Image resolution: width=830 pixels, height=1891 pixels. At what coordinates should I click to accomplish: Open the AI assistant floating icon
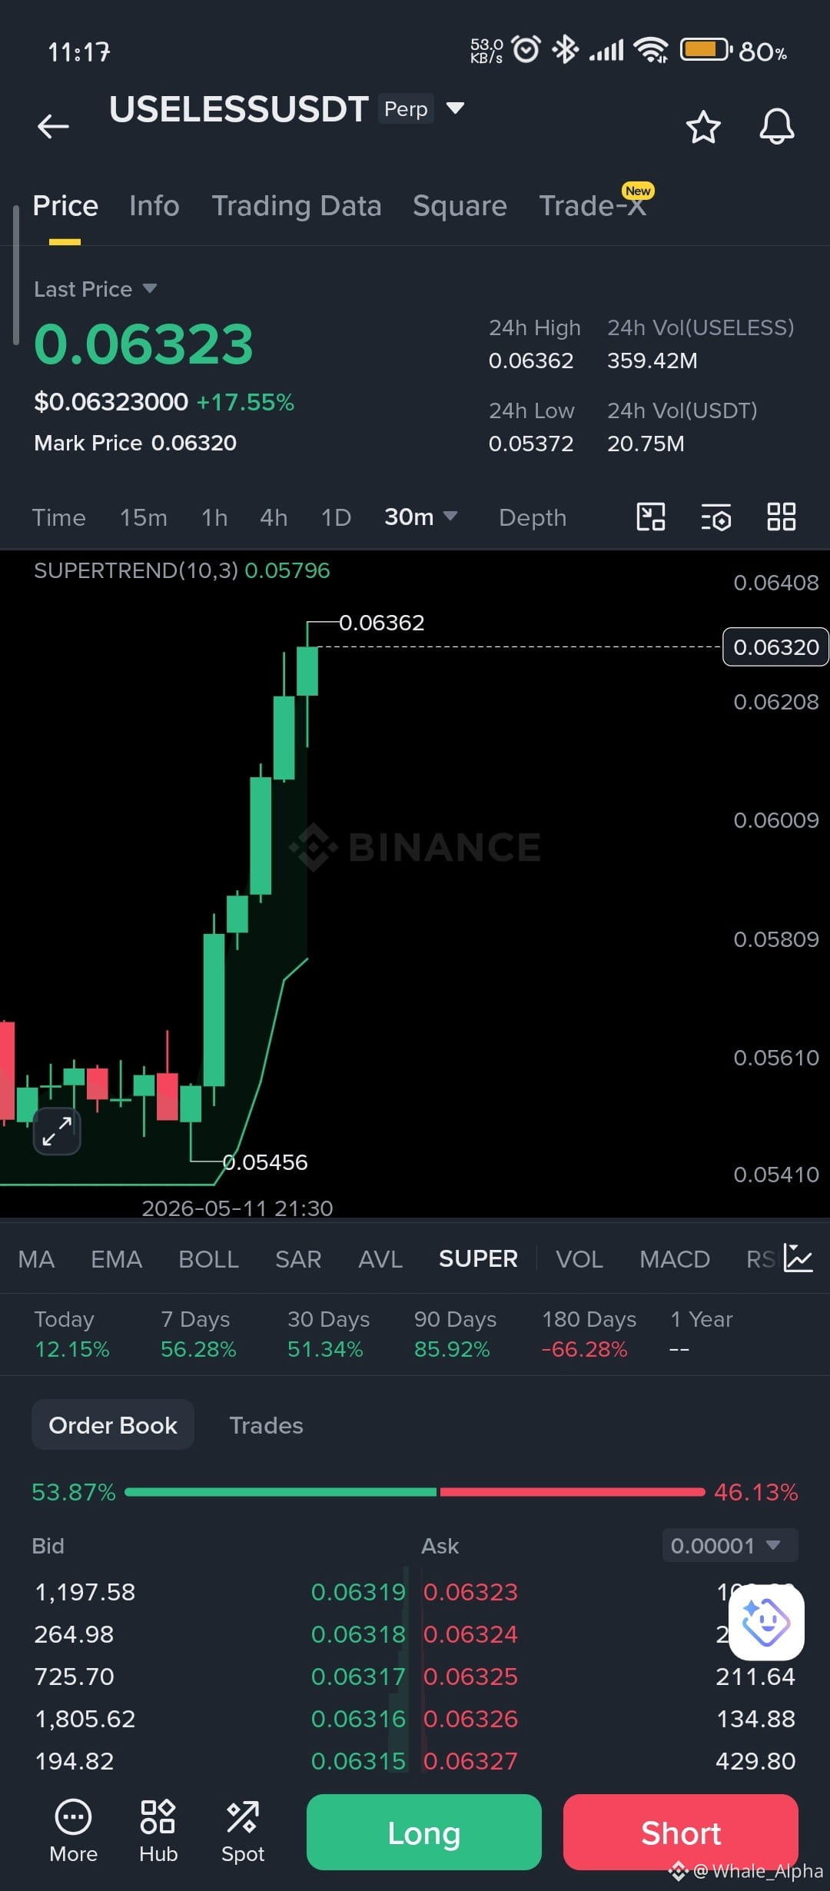(x=766, y=1622)
